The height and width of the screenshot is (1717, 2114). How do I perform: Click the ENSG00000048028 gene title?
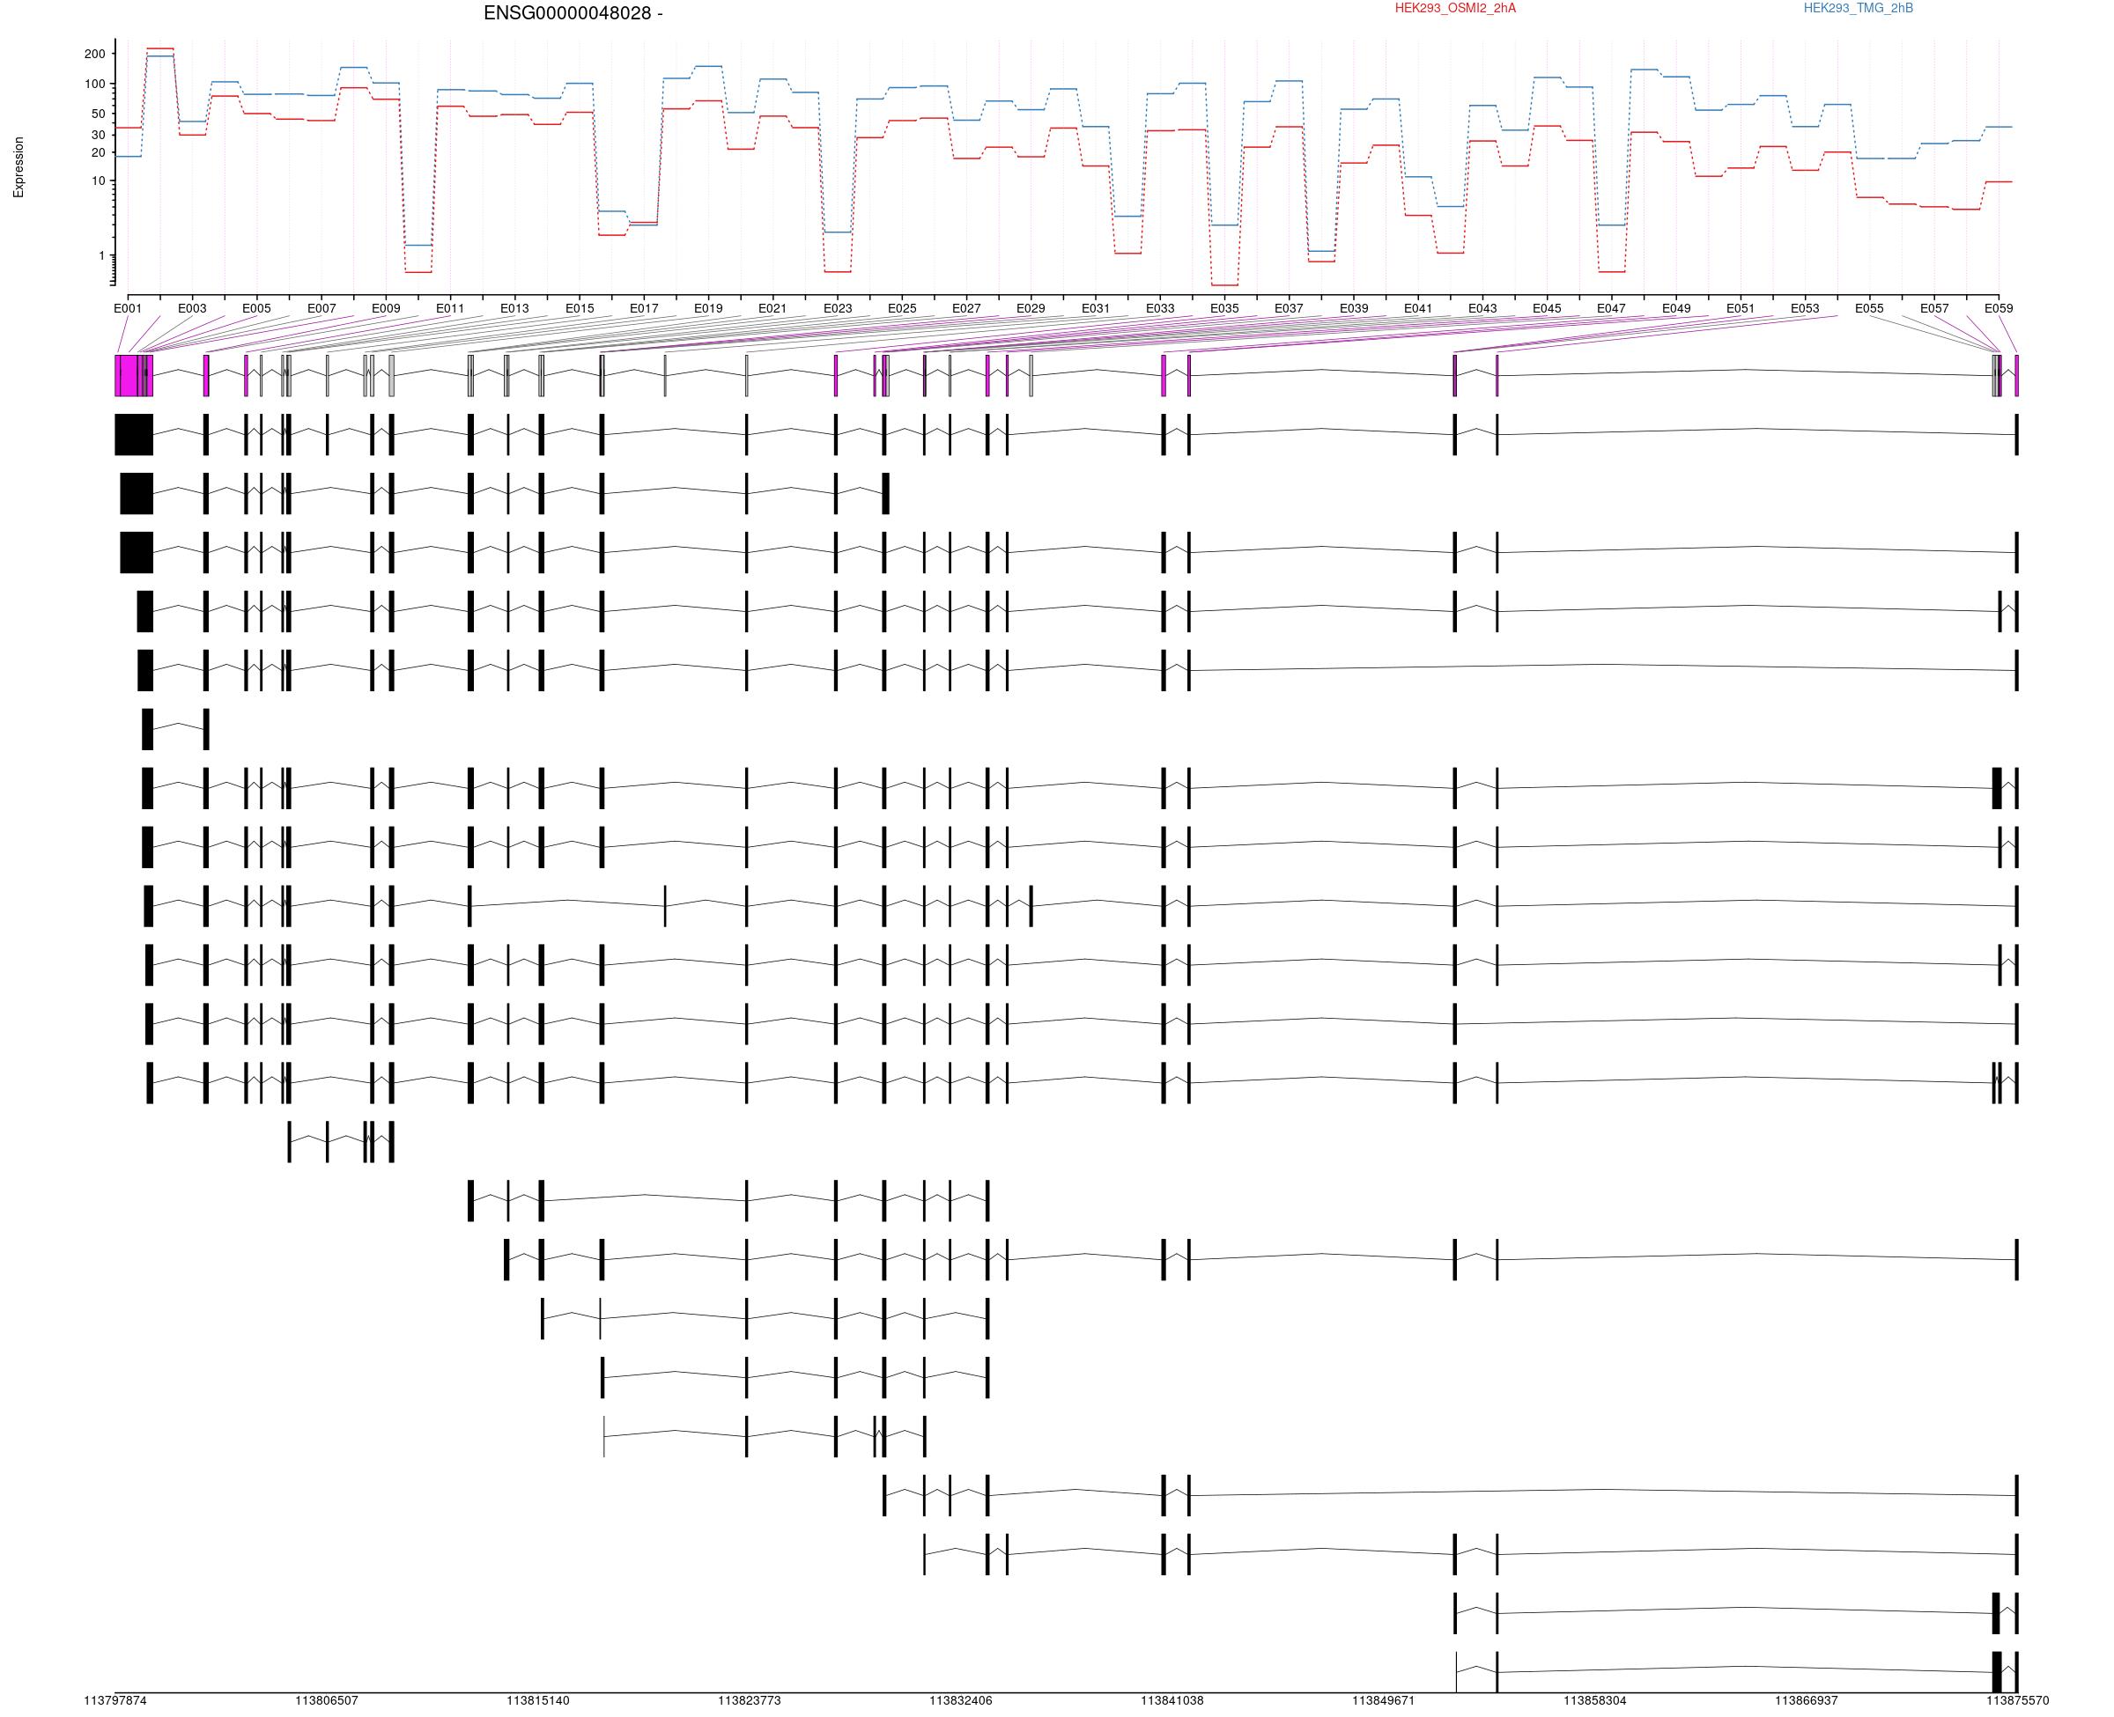pos(573,13)
